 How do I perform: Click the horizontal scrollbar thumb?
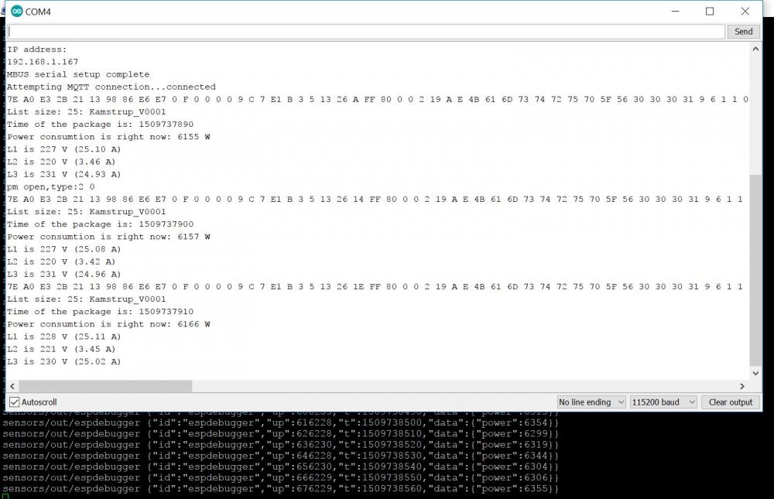(105, 386)
